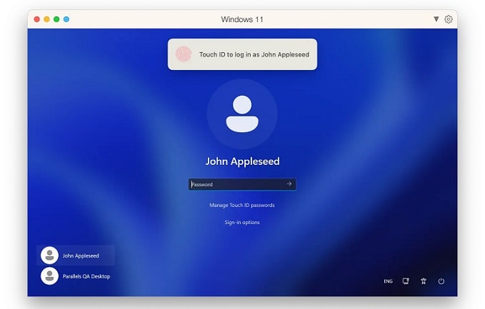Screen dimensions: 485x309
Task: Click John Appleseed small avatar icon
Action: point(49,255)
